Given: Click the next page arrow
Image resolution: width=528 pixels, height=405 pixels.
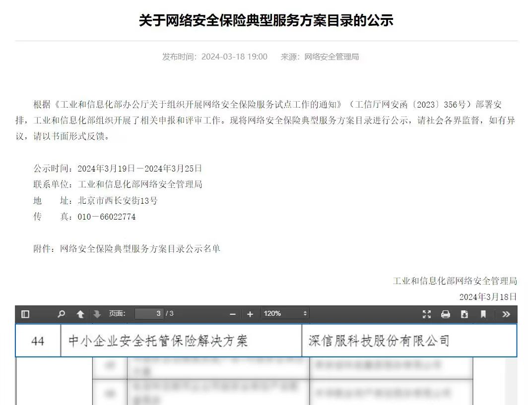Looking at the screenshot, I should click(97, 314).
